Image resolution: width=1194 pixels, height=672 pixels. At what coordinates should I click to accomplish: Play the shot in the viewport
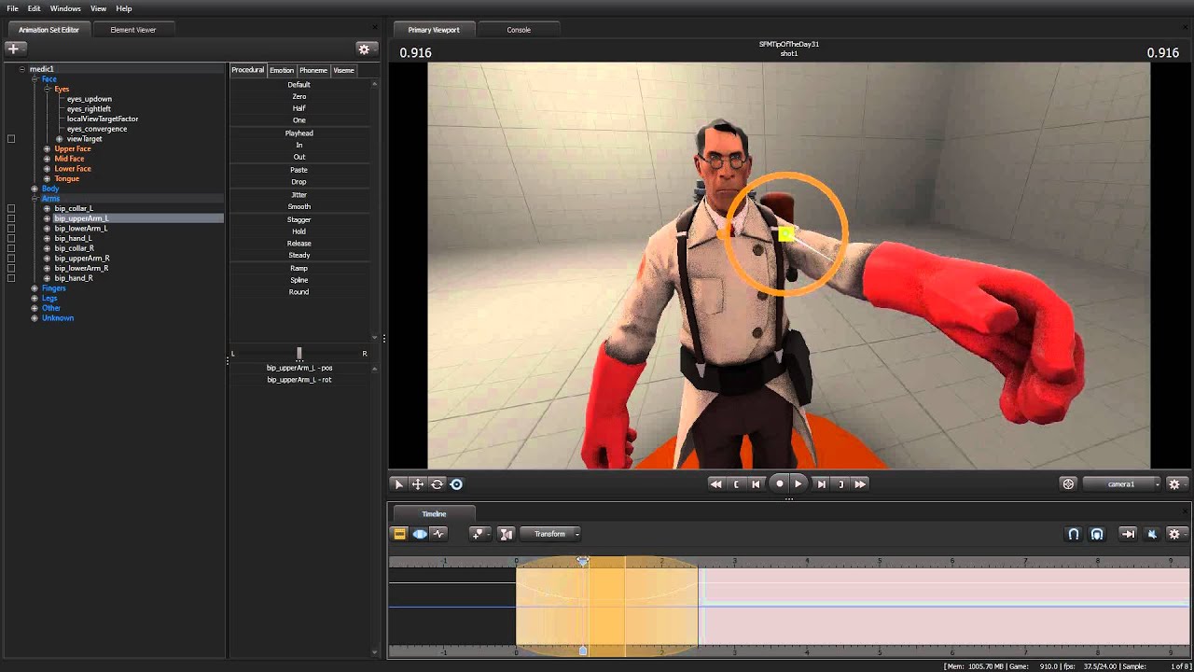coord(798,483)
